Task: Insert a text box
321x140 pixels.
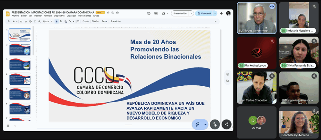Action: (x=61, y=21)
